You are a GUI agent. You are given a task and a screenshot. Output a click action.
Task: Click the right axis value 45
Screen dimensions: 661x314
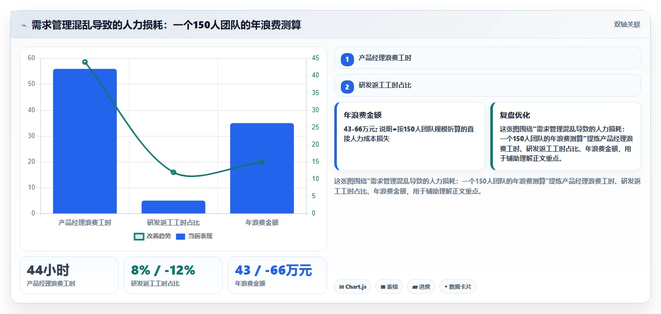pyautogui.click(x=315, y=58)
